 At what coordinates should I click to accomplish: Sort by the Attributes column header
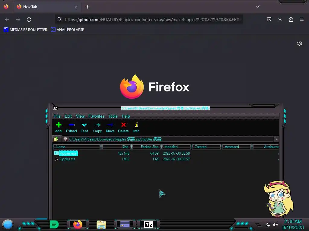pyautogui.click(x=266, y=147)
